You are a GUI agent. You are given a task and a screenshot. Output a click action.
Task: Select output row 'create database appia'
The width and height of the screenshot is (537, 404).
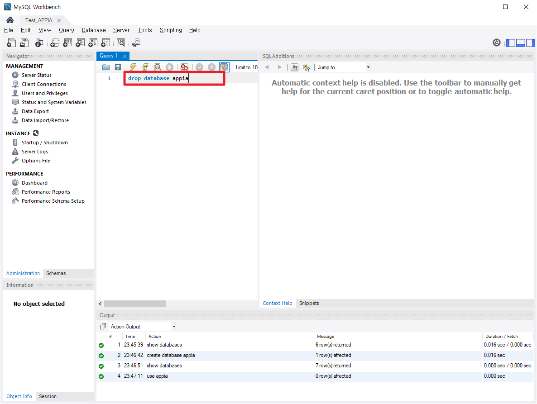315,355
